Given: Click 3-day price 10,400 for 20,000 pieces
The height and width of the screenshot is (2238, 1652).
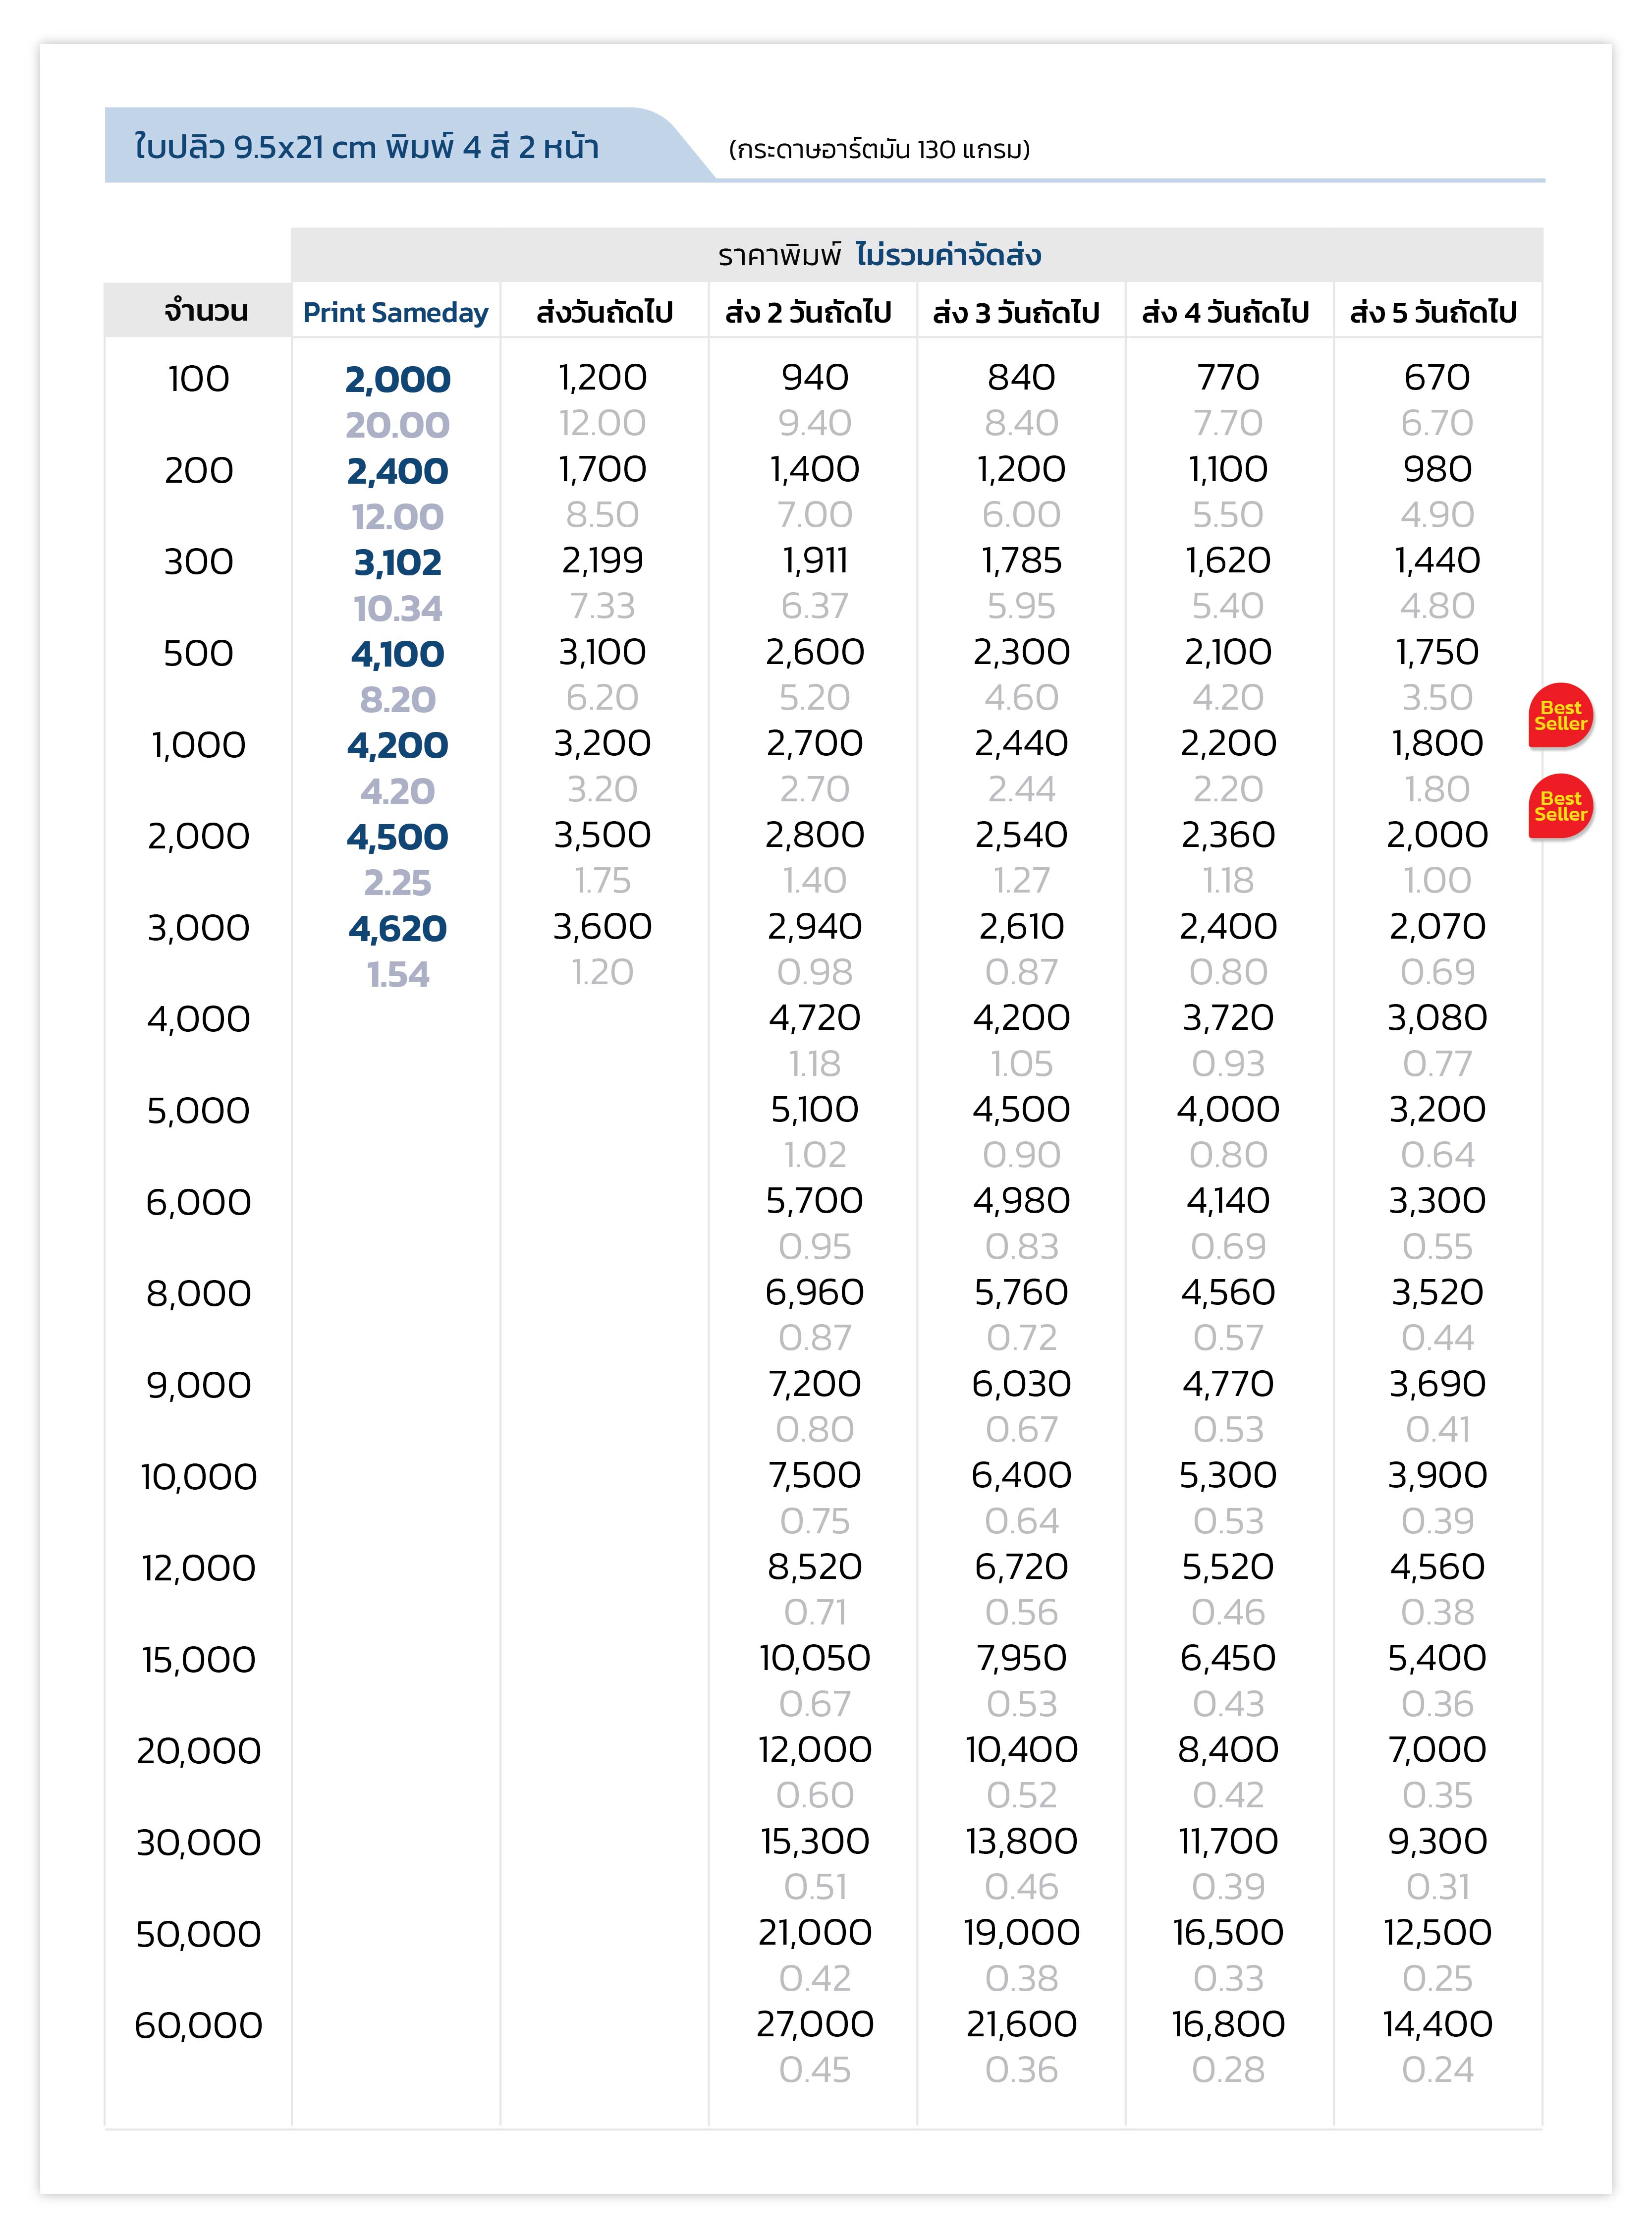Looking at the screenshot, I should [x=1021, y=1749].
